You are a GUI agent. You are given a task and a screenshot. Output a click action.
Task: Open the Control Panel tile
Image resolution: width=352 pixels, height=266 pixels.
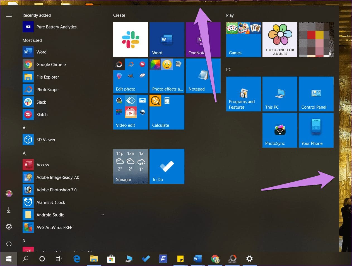[x=316, y=94]
